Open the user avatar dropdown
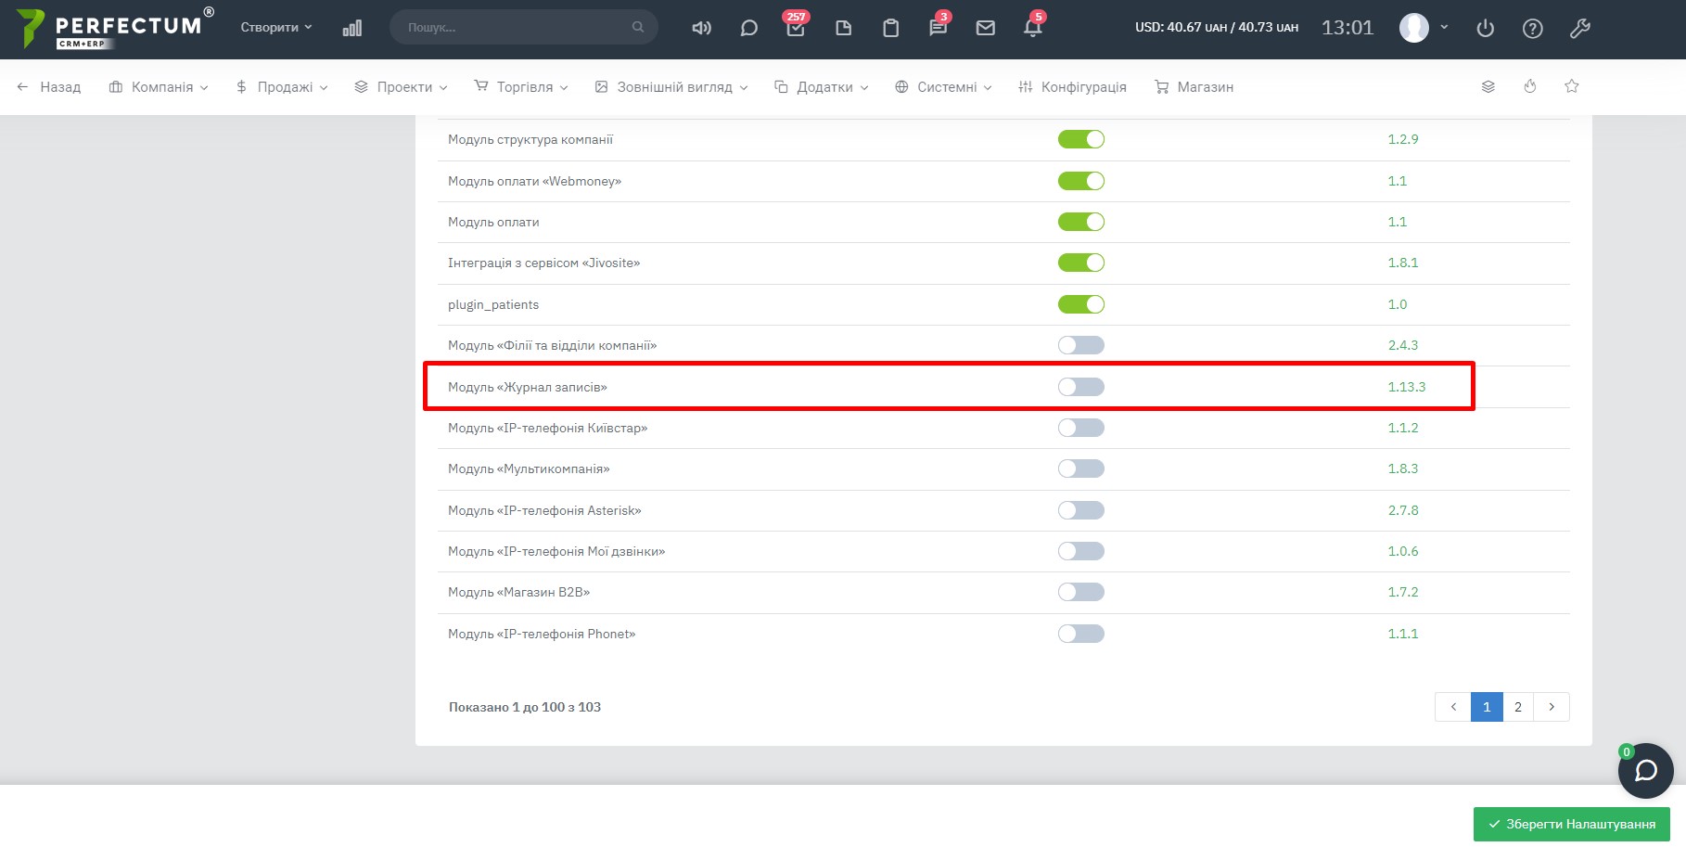The width and height of the screenshot is (1686, 847). click(x=1423, y=28)
